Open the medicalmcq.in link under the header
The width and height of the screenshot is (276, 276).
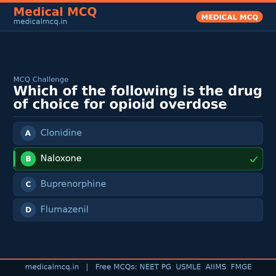click(x=40, y=22)
